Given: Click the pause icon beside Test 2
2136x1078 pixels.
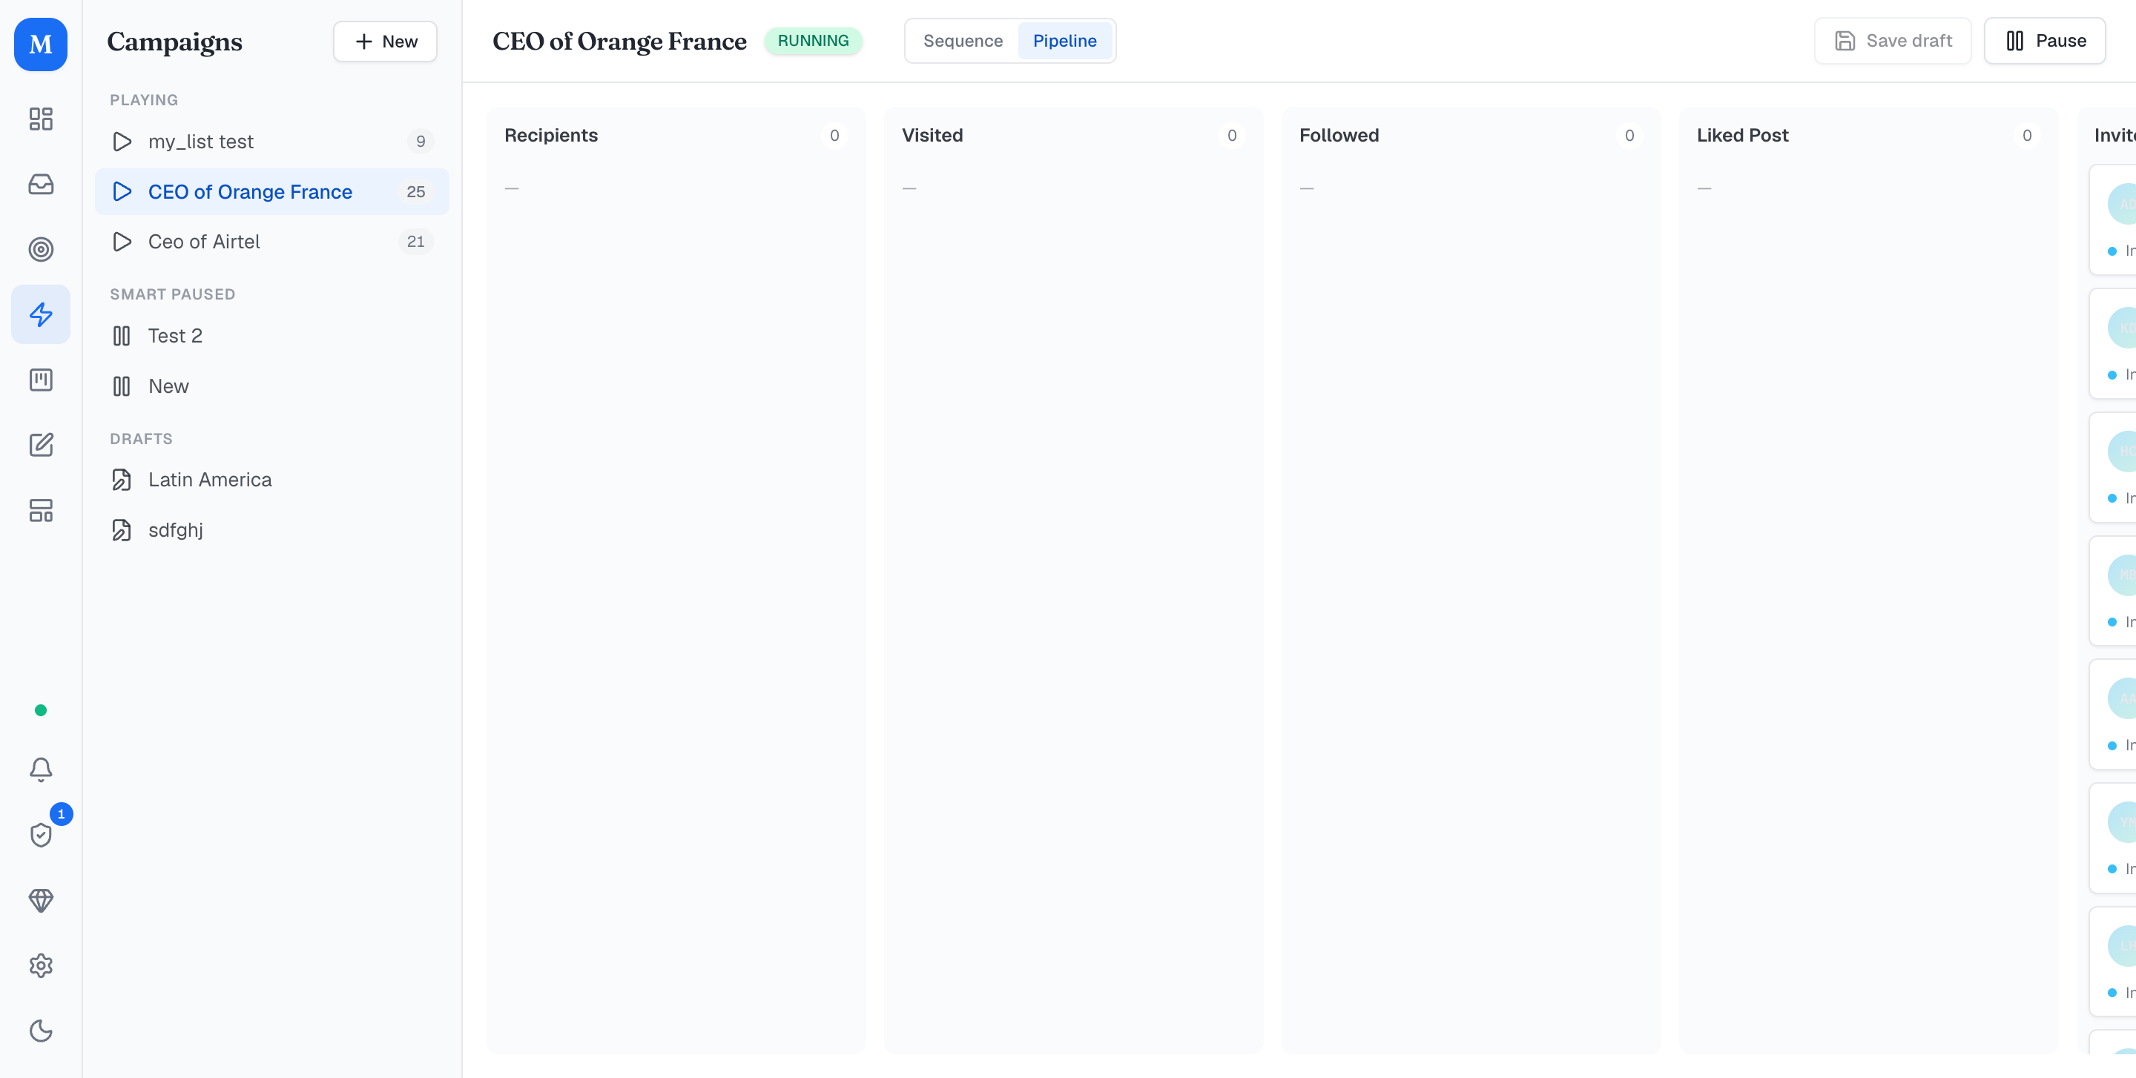Looking at the screenshot, I should point(122,336).
